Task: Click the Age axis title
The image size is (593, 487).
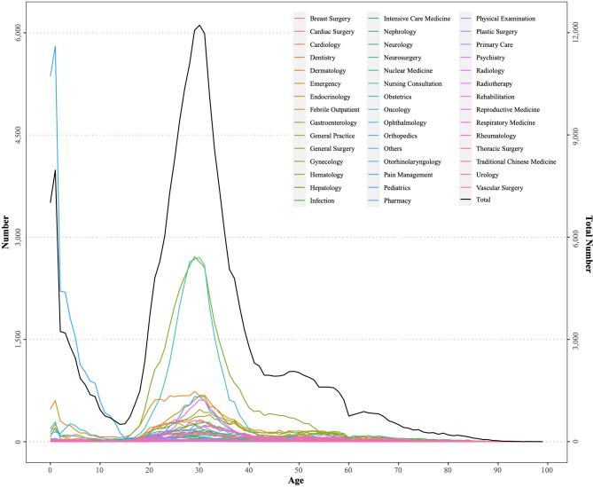Action: coord(296,481)
